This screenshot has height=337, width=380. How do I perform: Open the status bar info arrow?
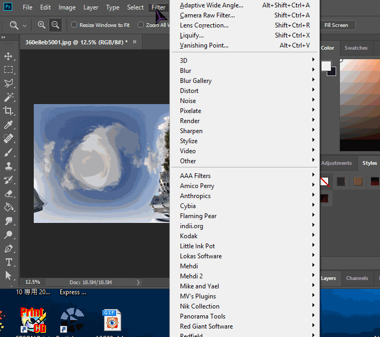click(138, 283)
